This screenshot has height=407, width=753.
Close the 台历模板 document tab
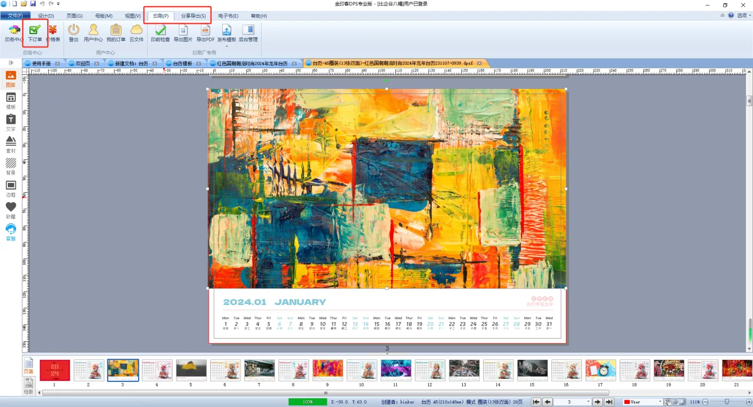(x=199, y=63)
